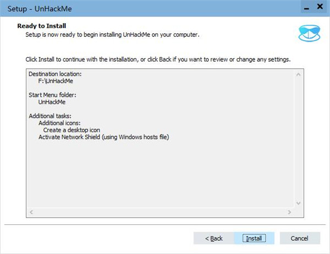Go back with the Back button
Viewport: 330px width, 254px height.
click(213, 238)
